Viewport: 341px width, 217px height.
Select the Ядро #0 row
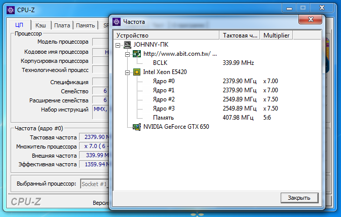164,81
